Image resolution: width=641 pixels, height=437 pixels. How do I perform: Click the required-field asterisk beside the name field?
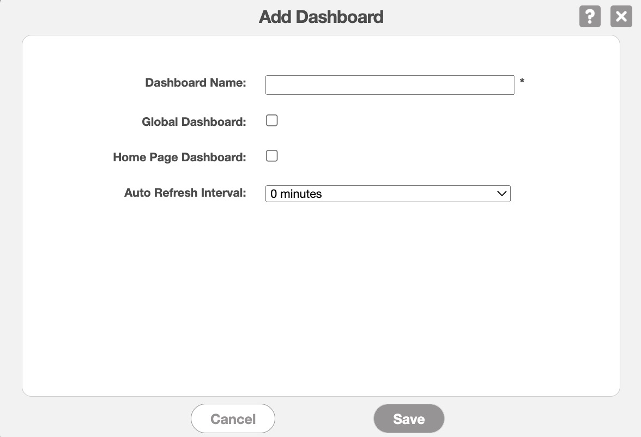pyautogui.click(x=522, y=82)
